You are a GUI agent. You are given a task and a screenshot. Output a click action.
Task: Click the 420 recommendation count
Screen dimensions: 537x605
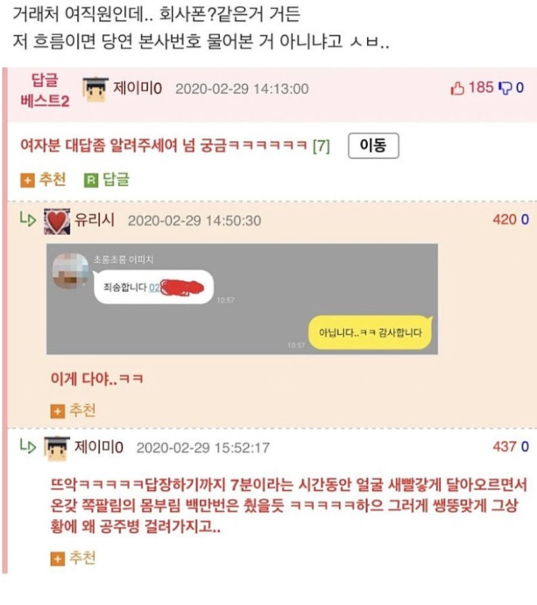click(x=505, y=219)
